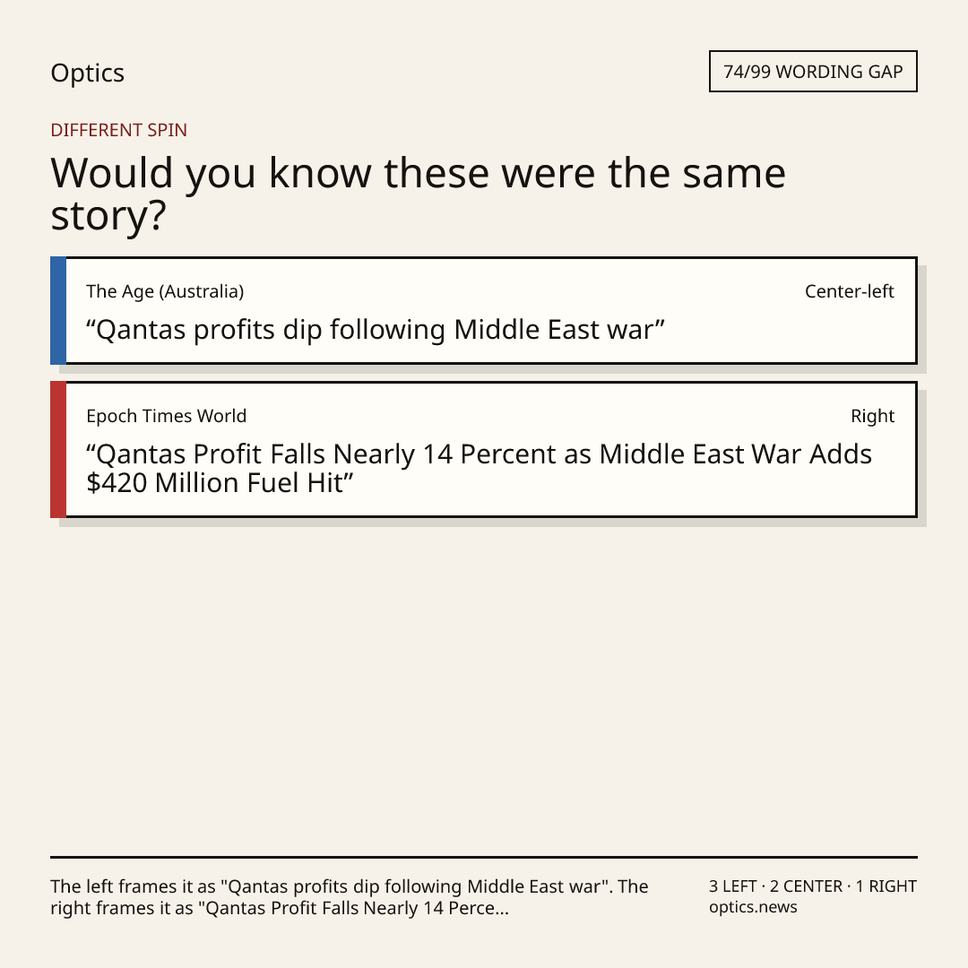Click the Center-left bias label
This screenshot has width=968, height=968.
click(x=850, y=291)
